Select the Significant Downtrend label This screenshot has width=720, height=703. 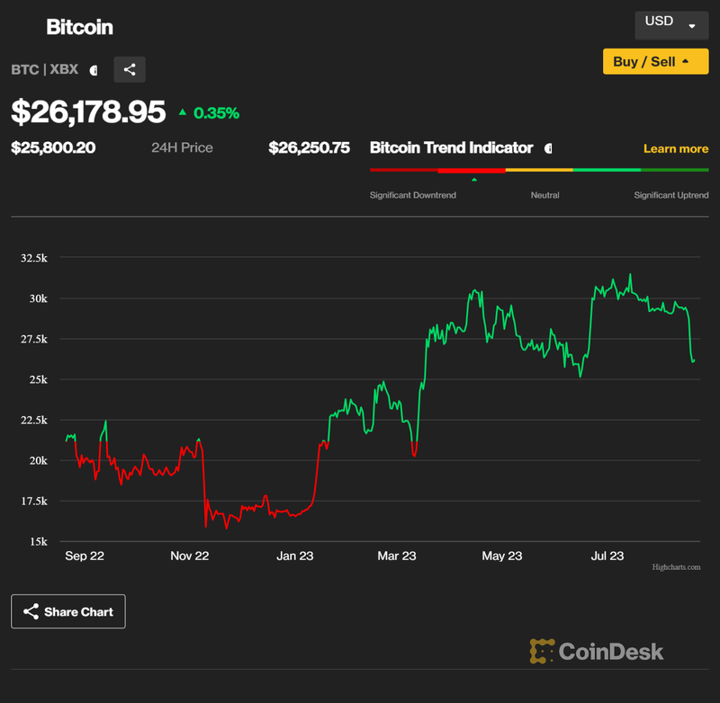[412, 194]
